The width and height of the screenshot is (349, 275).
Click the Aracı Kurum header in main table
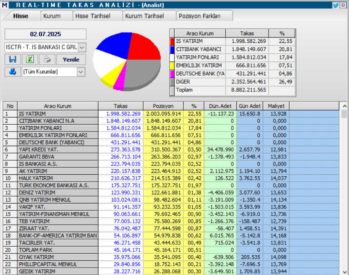click(x=57, y=106)
